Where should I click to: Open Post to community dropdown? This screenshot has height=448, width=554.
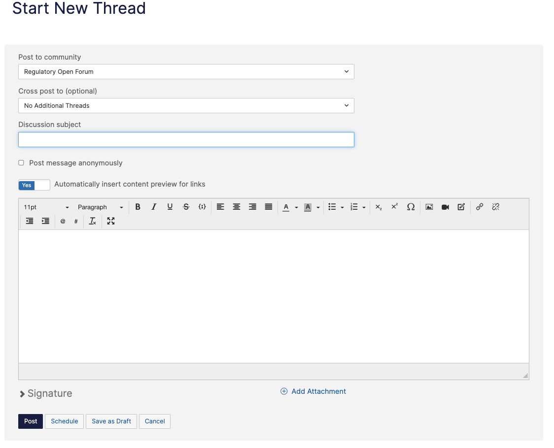186,72
